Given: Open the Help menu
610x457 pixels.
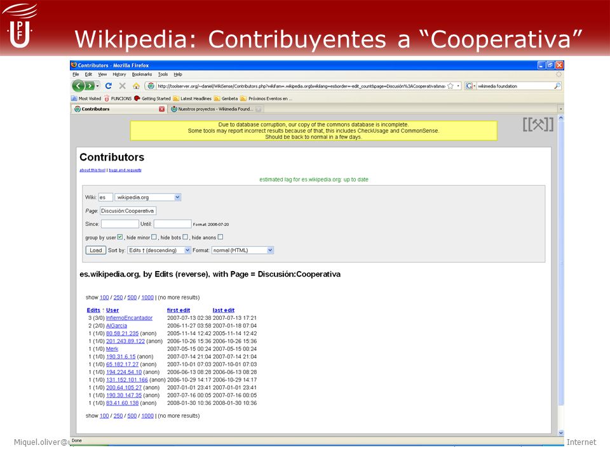Looking at the screenshot, I should 178,74.
